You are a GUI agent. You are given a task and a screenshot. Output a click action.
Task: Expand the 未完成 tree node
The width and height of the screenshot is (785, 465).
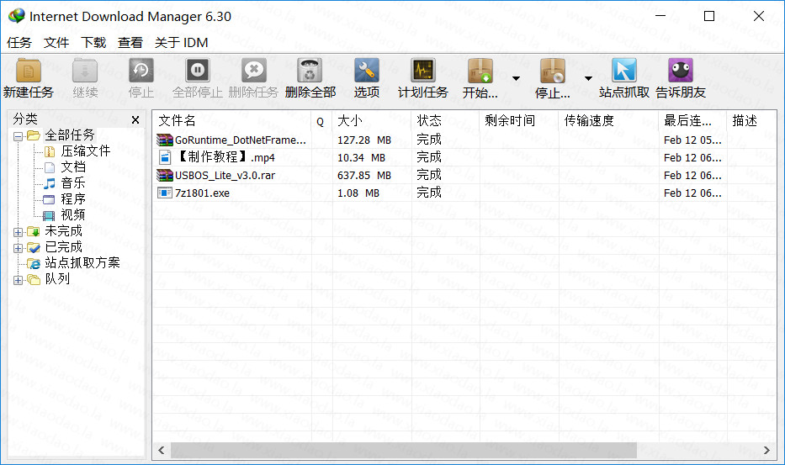click(18, 232)
